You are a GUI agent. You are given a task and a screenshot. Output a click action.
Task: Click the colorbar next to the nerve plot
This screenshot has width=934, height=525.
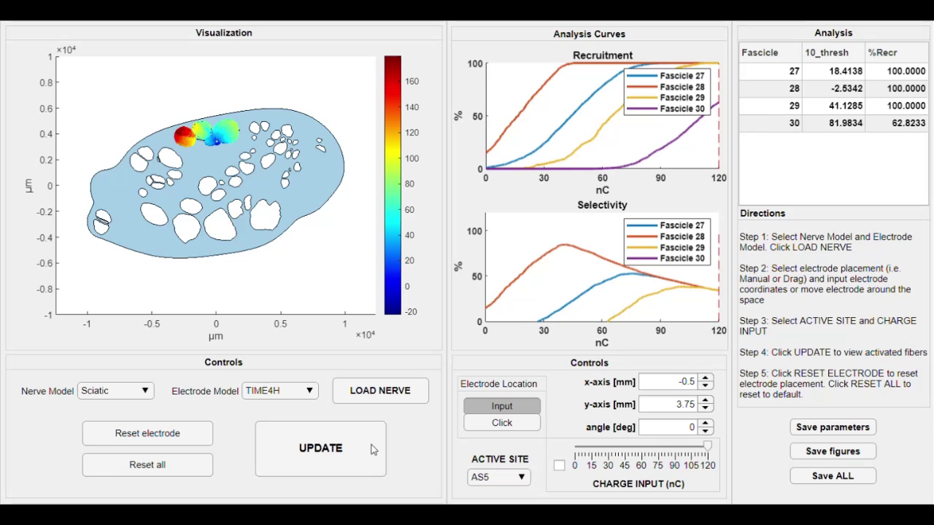coord(393,185)
